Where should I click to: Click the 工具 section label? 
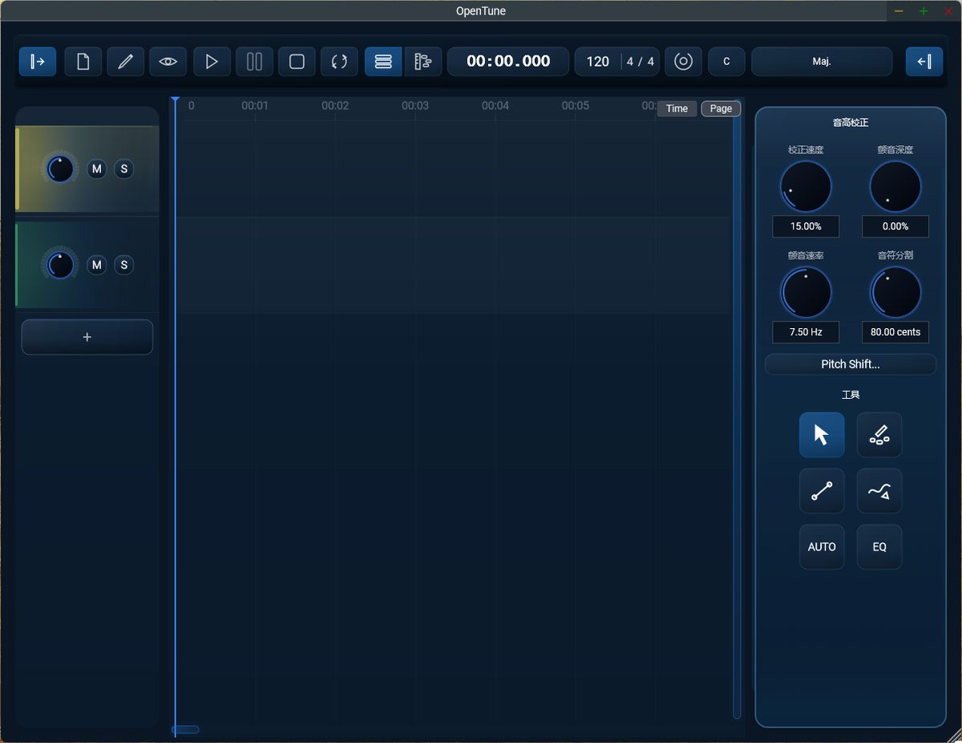[851, 395]
